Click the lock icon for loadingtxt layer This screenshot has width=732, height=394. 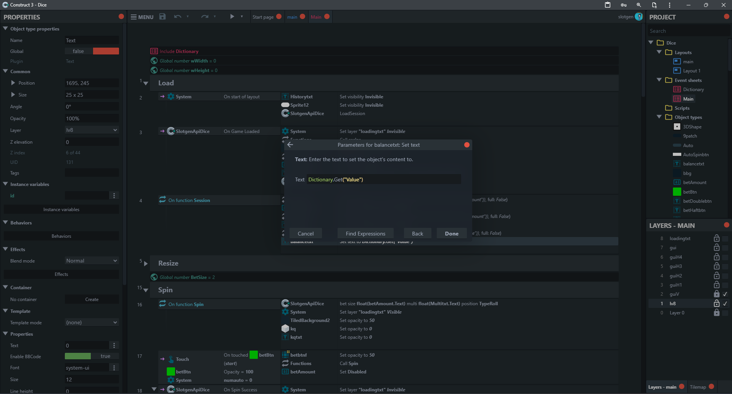[716, 238]
